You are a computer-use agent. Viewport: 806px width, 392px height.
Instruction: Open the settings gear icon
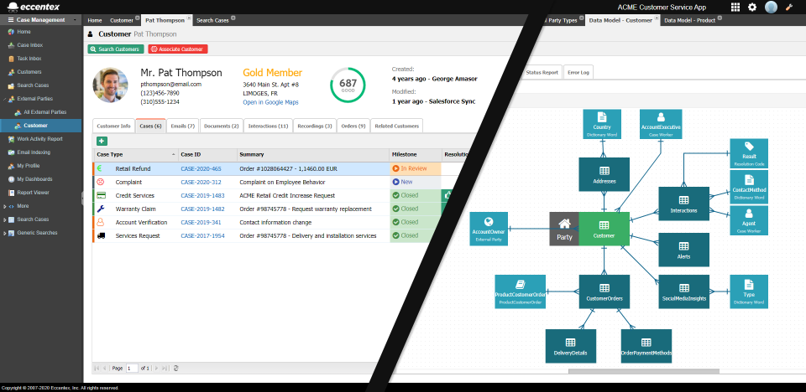(x=752, y=8)
